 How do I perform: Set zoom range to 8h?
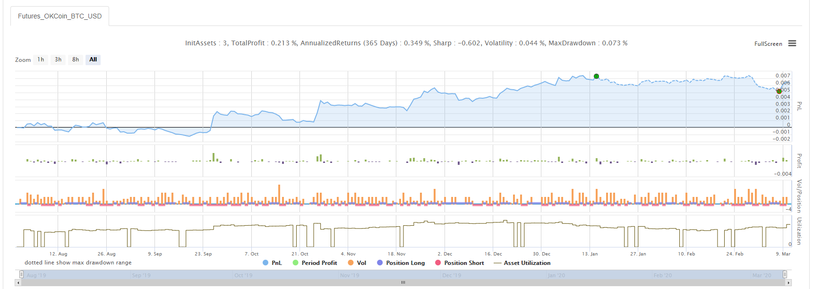pyautogui.click(x=76, y=59)
